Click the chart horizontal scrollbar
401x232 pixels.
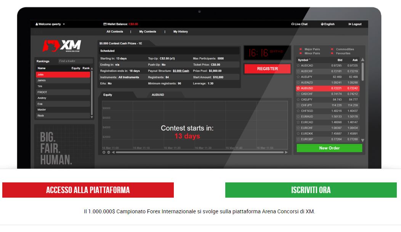pos(199,152)
